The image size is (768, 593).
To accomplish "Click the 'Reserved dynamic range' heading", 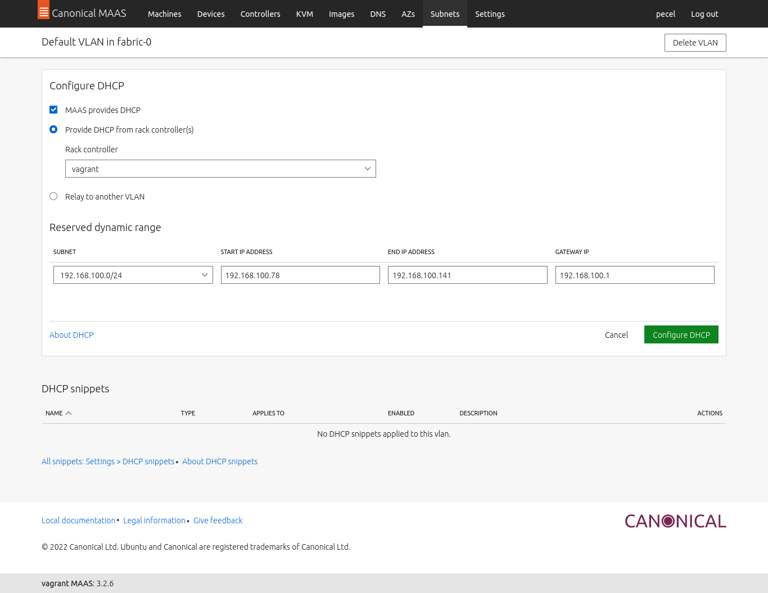I will pos(105,228).
